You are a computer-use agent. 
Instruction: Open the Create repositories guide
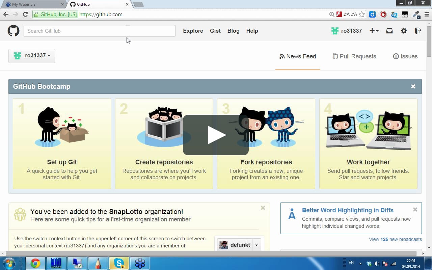pos(164,143)
